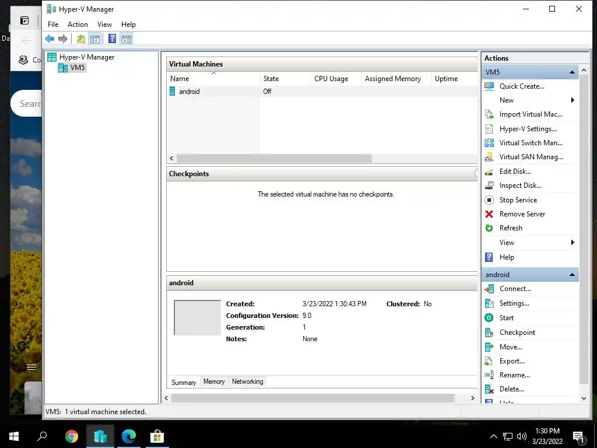
Task: Click the Rename action icon
Action: click(489, 375)
